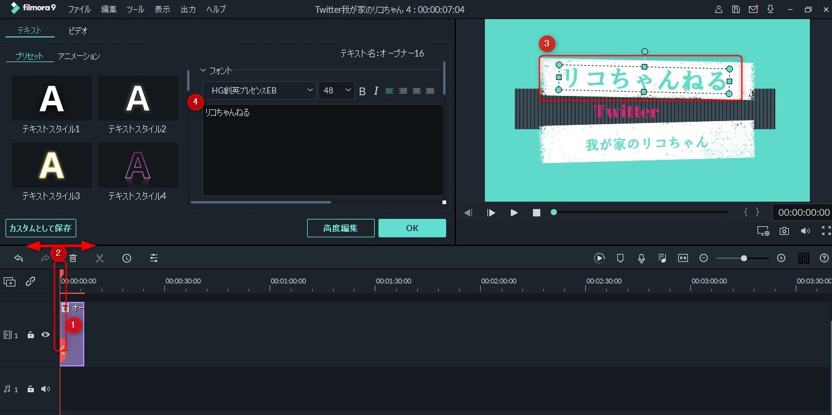Open the 表示 menu
The height and width of the screenshot is (415, 832).
[162, 9]
